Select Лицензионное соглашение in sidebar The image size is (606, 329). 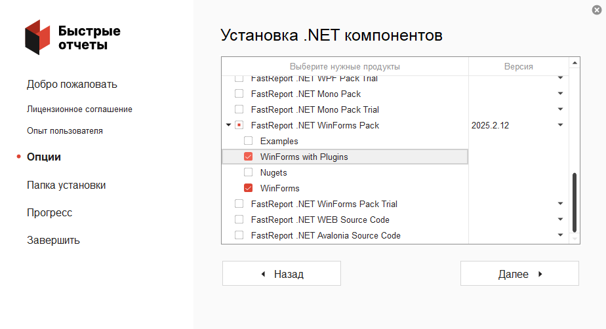pyautogui.click(x=79, y=109)
